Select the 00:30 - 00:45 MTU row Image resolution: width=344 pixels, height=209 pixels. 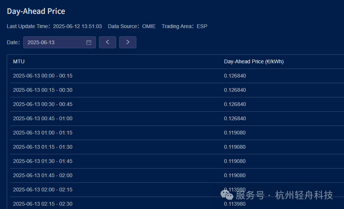click(43, 104)
